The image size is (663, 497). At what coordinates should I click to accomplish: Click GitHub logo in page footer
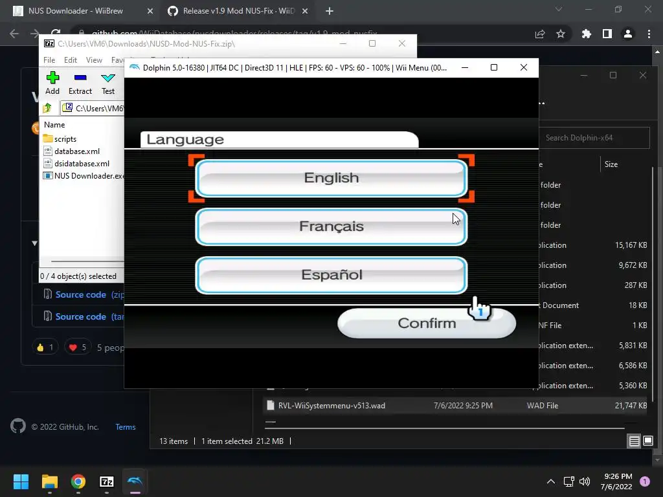point(17,426)
